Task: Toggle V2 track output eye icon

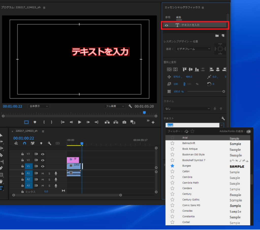Action: 43,160
